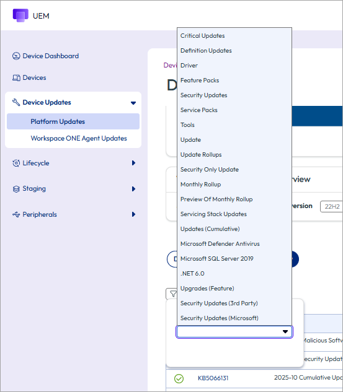This screenshot has width=343, height=392.
Task: Expand the Staging section arrow
Action: tap(133, 189)
